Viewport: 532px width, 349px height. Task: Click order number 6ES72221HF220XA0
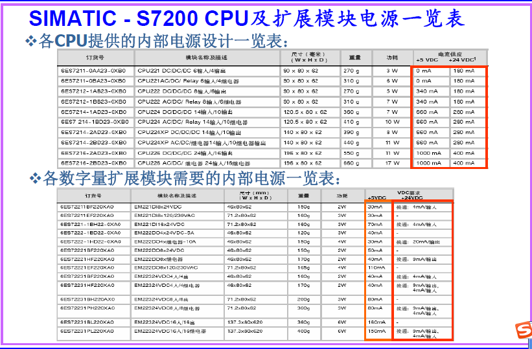tap(87, 259)
